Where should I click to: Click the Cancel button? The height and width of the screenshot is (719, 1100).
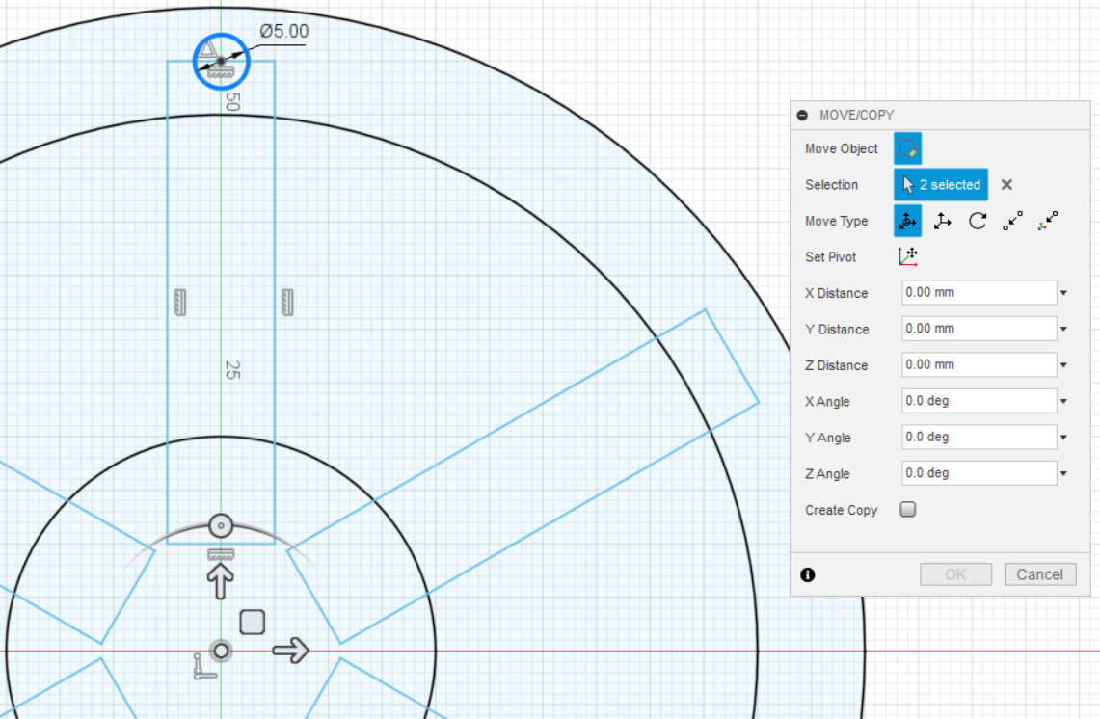[x=1039, y=574]
